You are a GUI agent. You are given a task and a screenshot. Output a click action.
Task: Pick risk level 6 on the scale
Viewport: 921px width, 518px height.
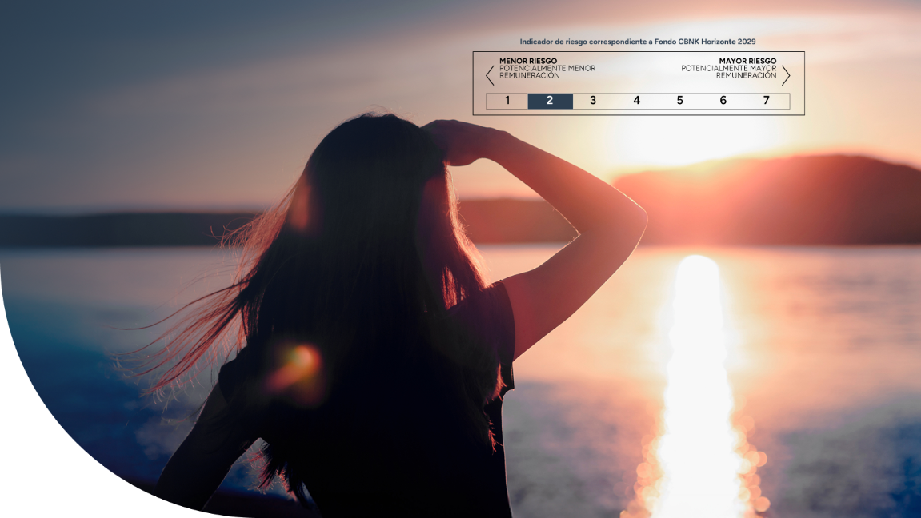click(723, 101)
